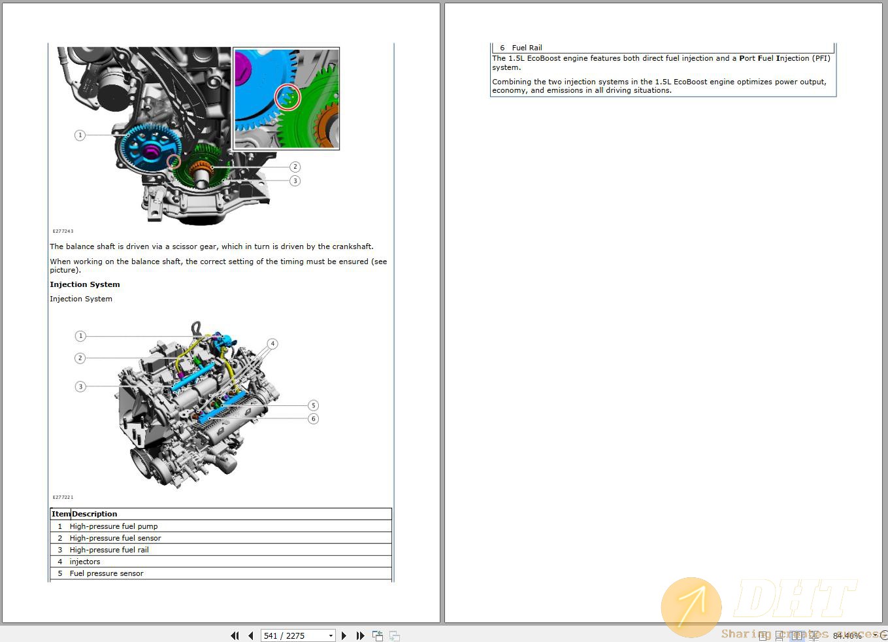Select the two-page facing layout

click(x=797, y=635)
